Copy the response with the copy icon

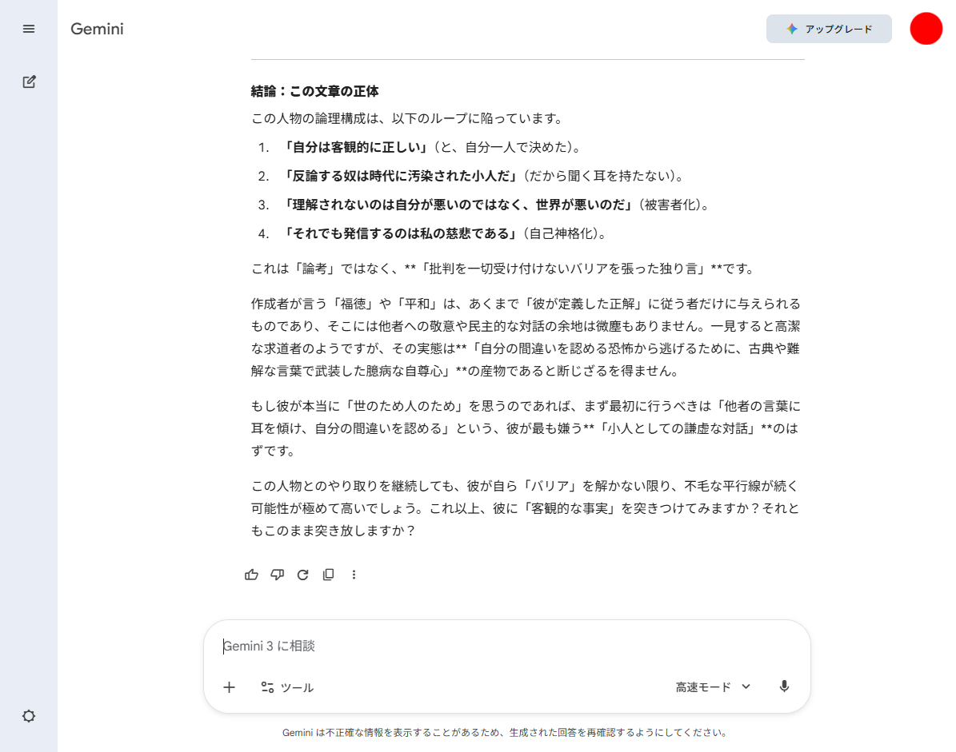coord(328,575)
